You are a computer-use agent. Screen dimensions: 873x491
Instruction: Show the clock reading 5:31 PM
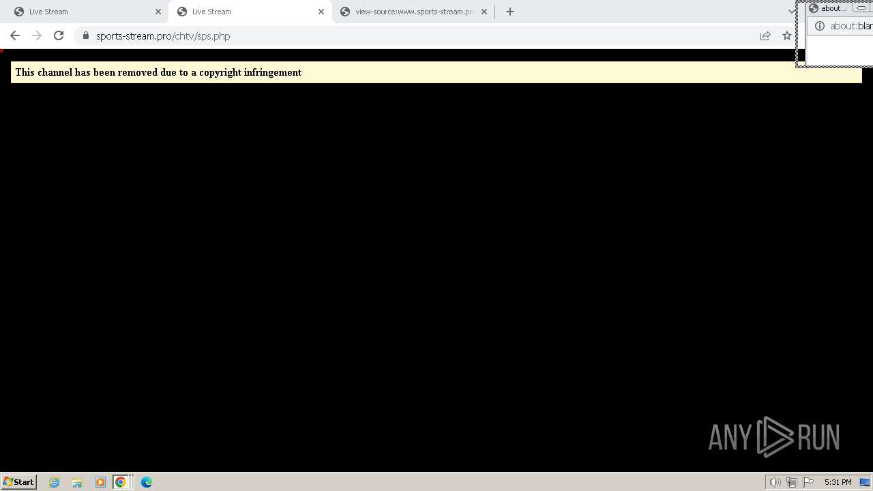(838, 482)
